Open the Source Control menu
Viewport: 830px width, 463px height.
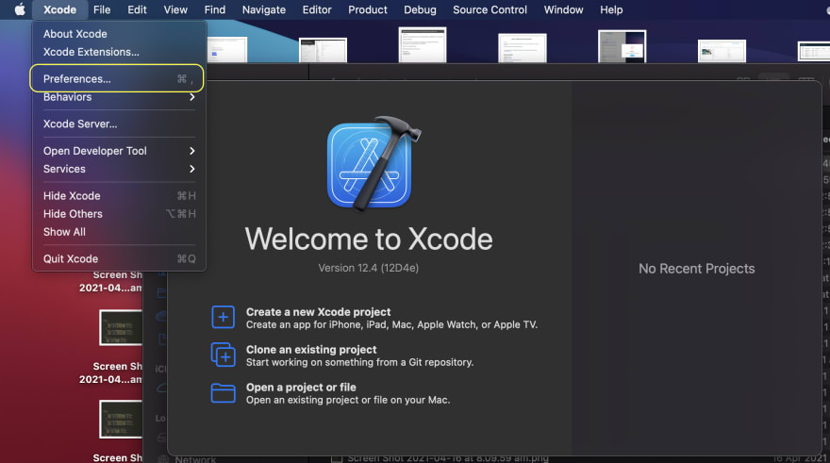[490, 9]
